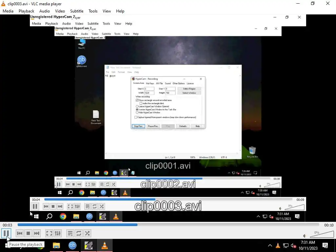Stop playback in the main VLC controls
The image size is (336, 252).
click(28, 233)
